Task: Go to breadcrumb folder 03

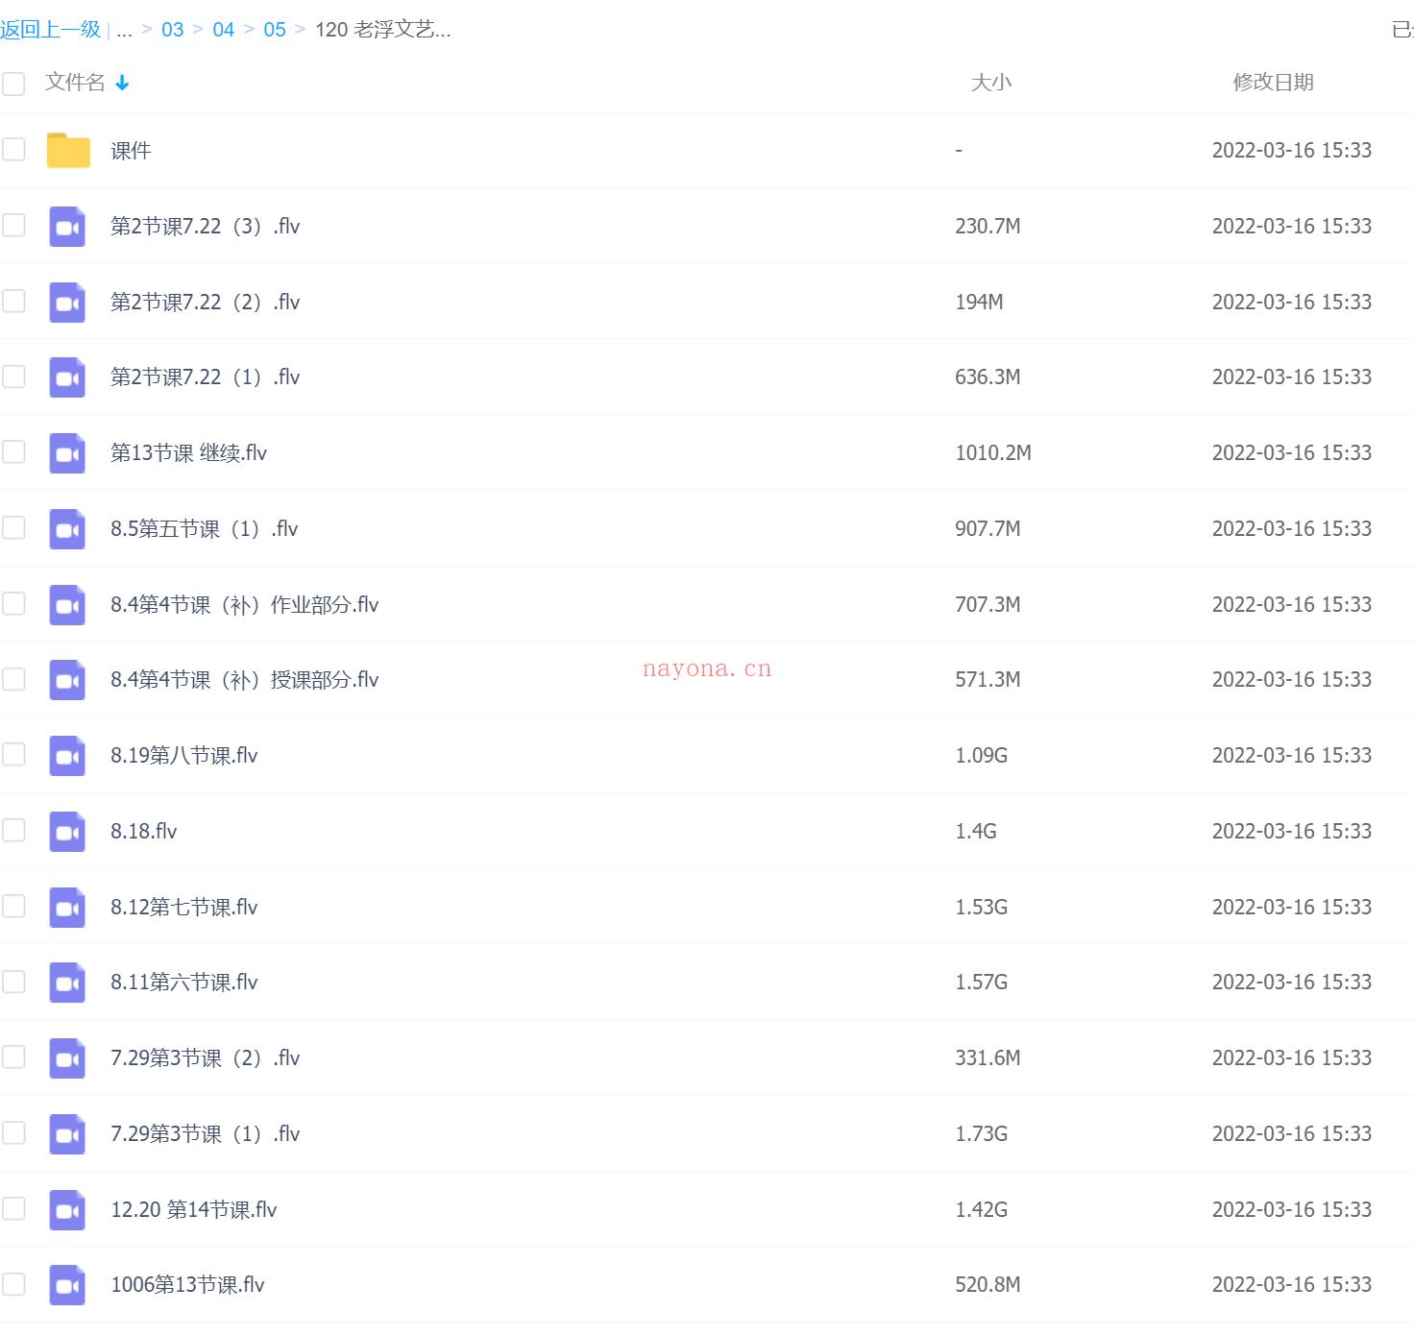Action: 172,30
